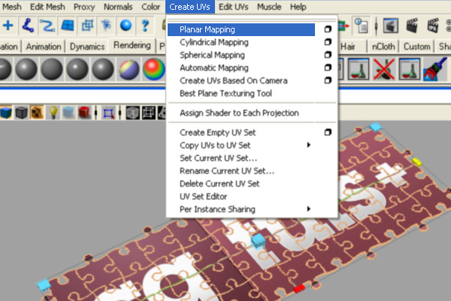451x301 pixels.
Task: Click the red X crossed bottle icon
Action: (x=383, y=69)
